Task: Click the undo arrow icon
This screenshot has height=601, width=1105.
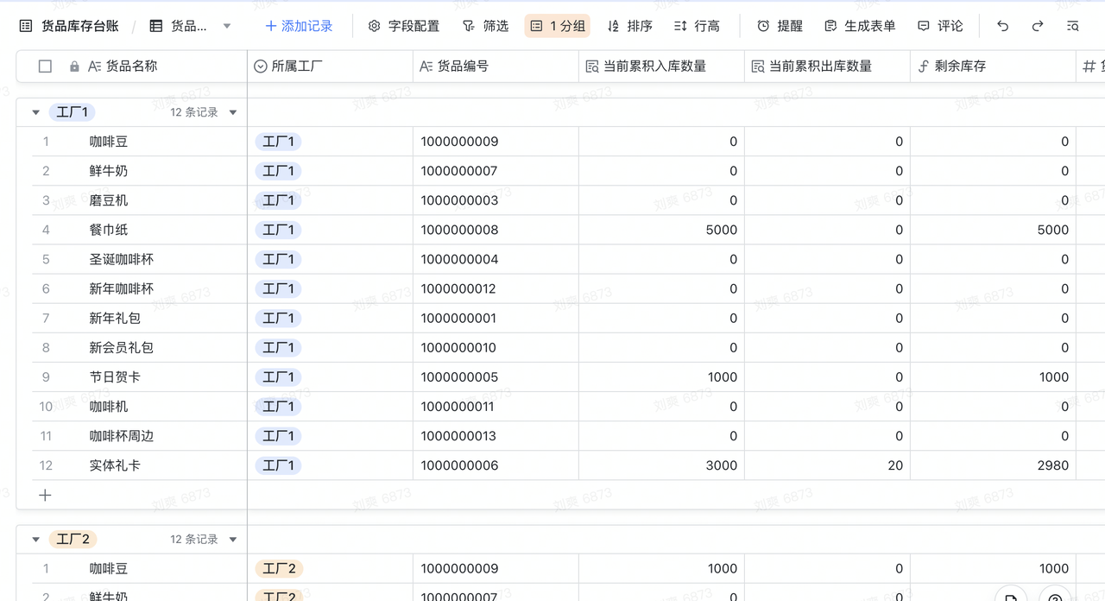Action: pos(1002,26)
